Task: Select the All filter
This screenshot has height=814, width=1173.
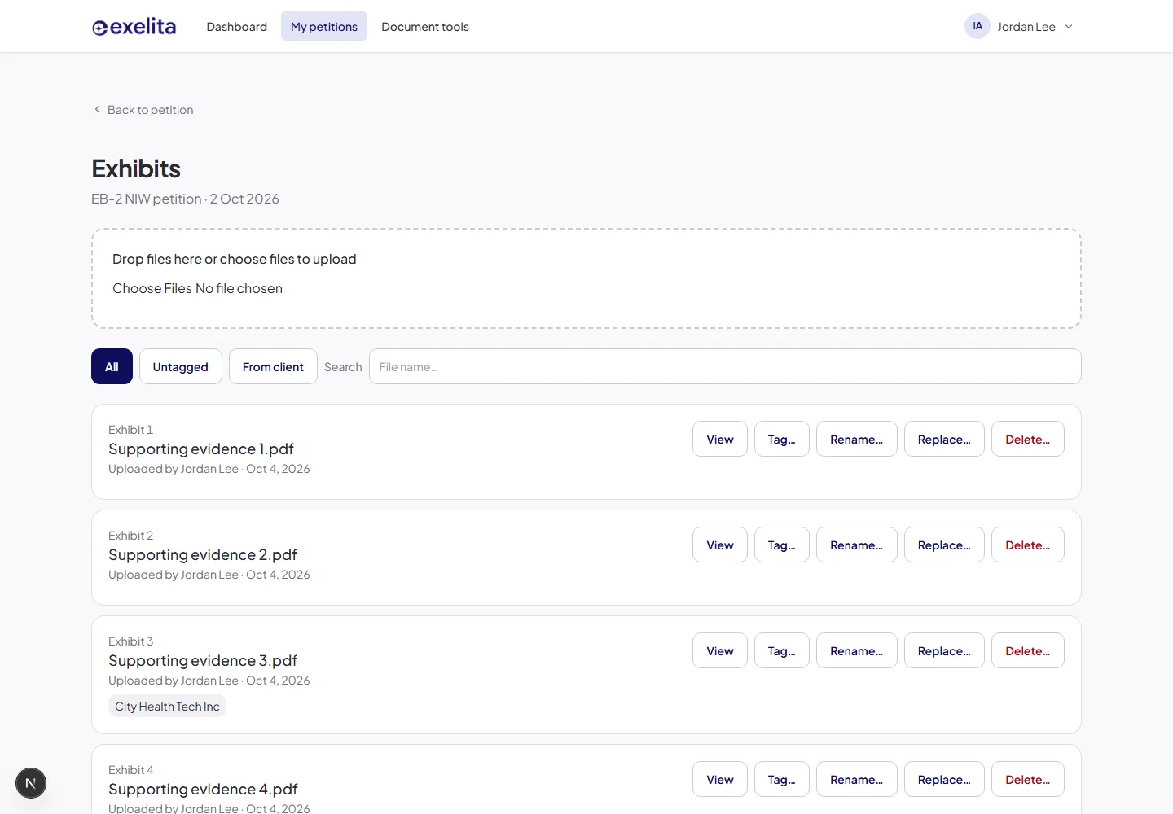Action: click(112, 367)
